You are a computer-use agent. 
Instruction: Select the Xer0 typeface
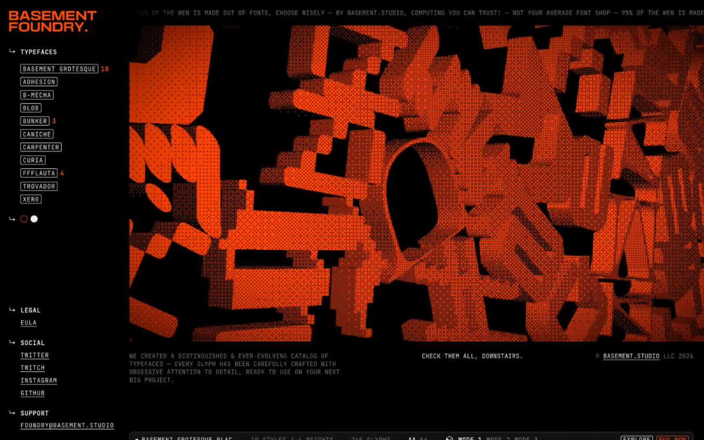pos(31,199)
